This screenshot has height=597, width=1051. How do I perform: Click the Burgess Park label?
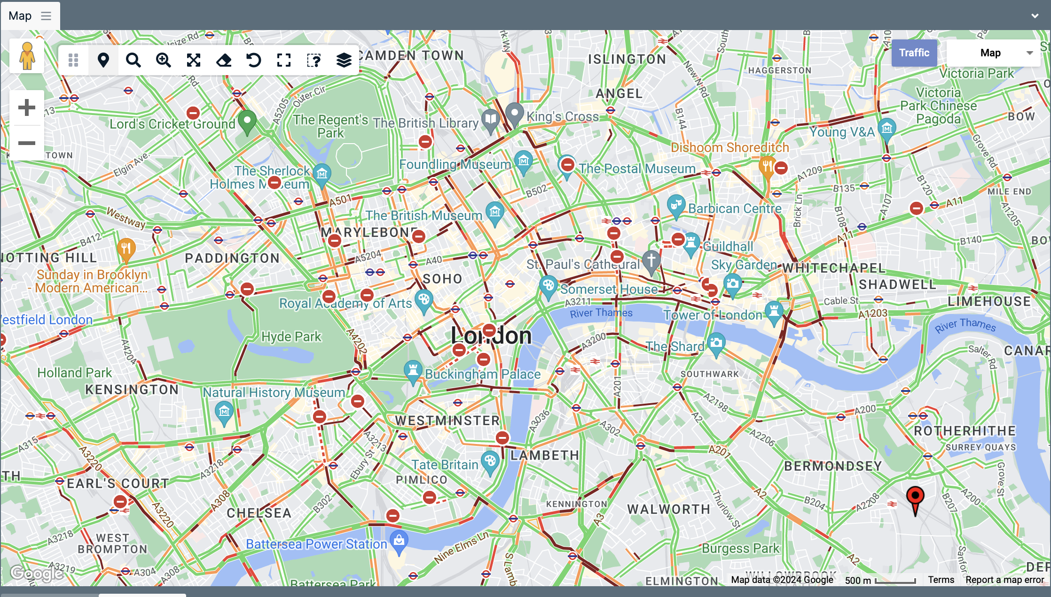(741, 548)
